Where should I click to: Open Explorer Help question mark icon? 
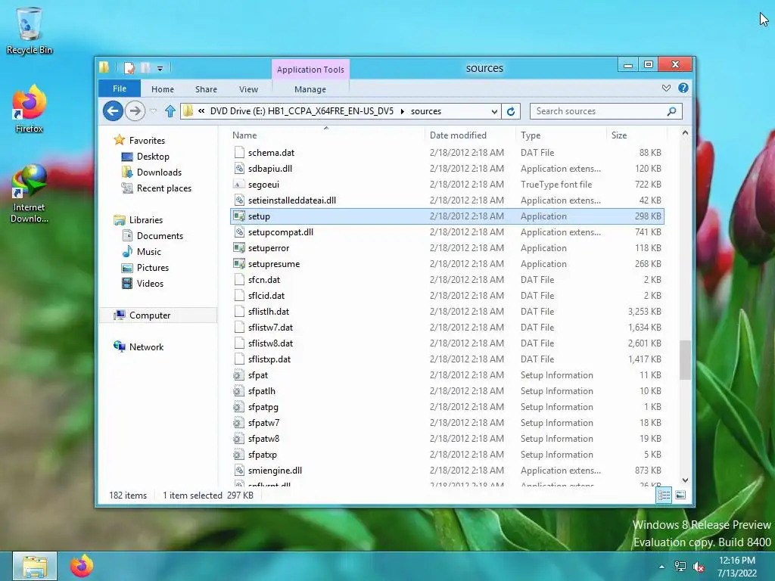click(x=683, y=88)
